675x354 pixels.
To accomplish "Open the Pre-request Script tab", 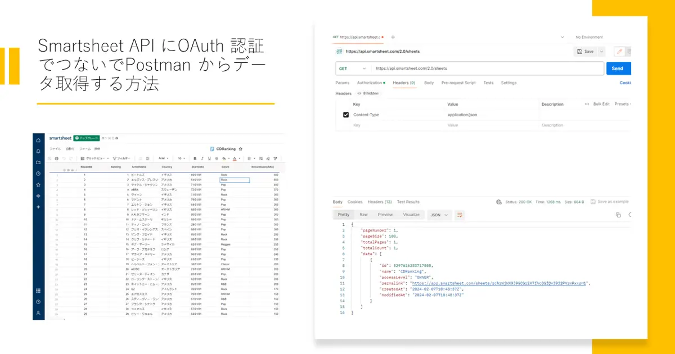I will pos(458,83).
